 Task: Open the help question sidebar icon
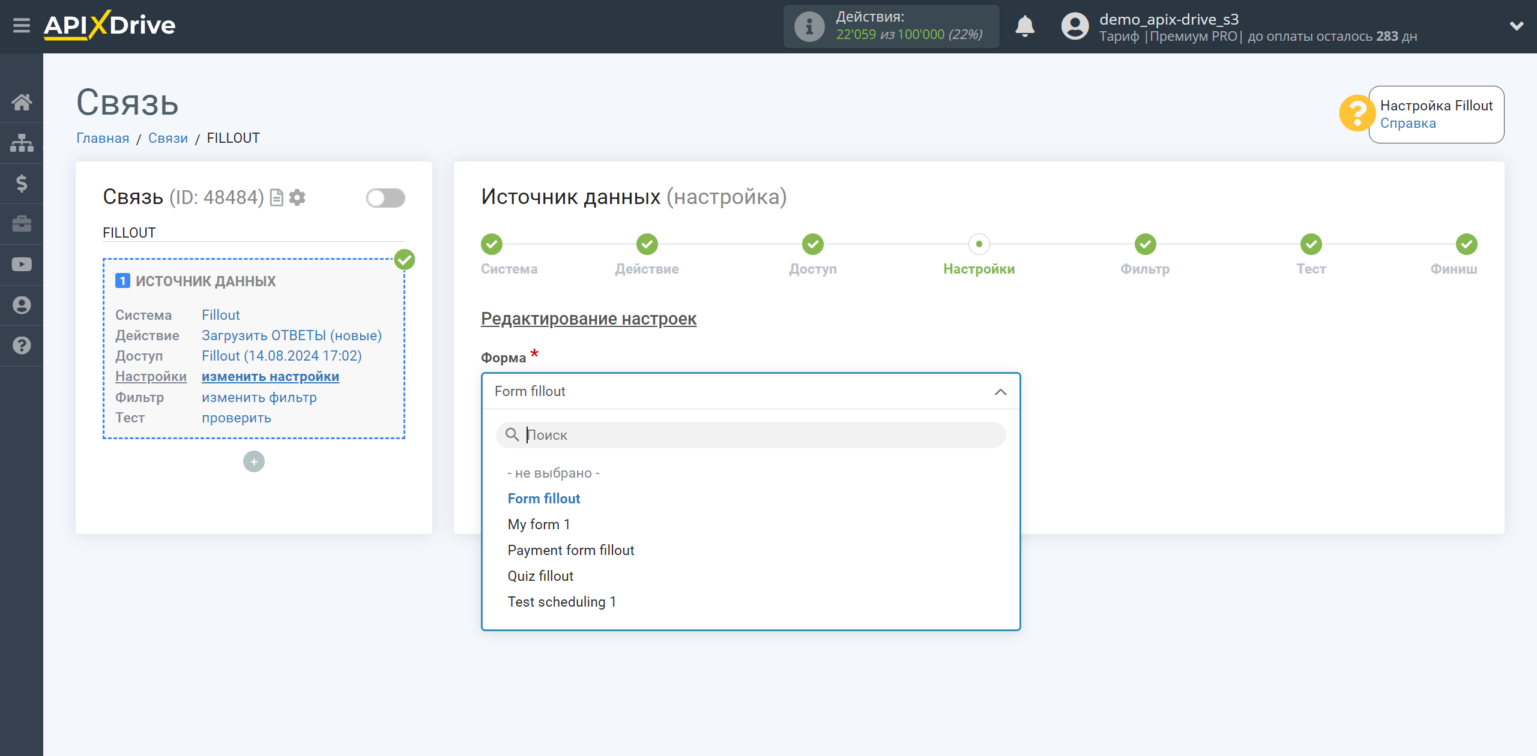click(x=22, y=346)
